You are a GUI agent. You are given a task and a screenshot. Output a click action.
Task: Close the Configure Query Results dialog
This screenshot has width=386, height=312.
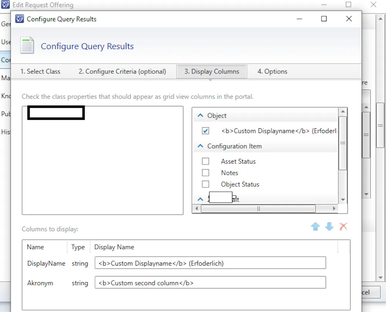point(349,19)
